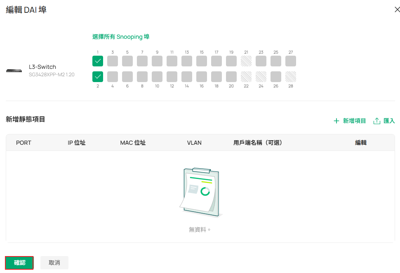The height and width of the screenshot is (273, 400).
Task: Click the hatched port 24 box
Action: click(261, 77)
